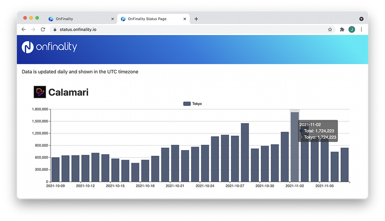Screen dimensions: 385x221
Task: Click the 300,000 y-axis label
Action: point(41,169)
